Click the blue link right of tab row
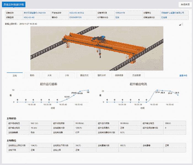Image resolution: width=193 pixels, height=165 pixels. pyautogui.click(x=183, y=75)
